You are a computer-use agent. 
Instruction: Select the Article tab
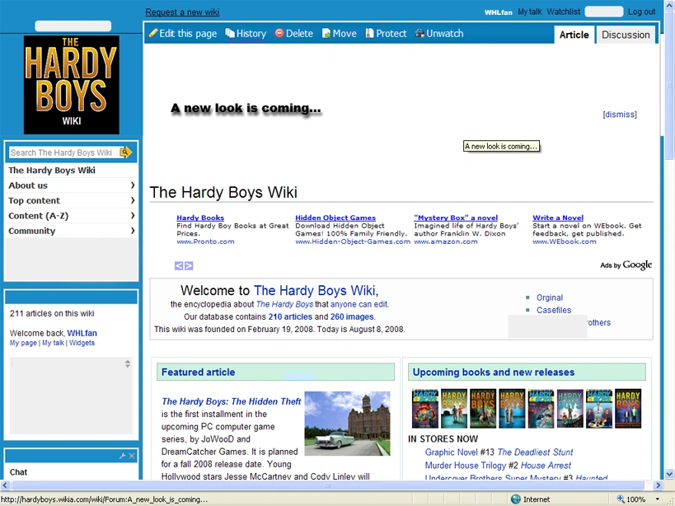tap(574, 35)
